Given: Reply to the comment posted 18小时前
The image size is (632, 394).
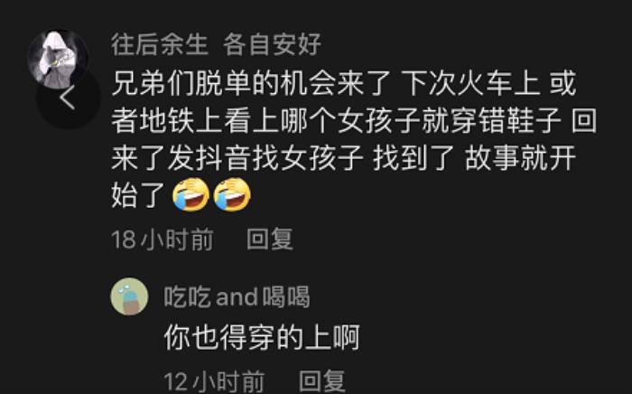Looking at the screenshot, I should pyautogui.click(x=270, y=239).
